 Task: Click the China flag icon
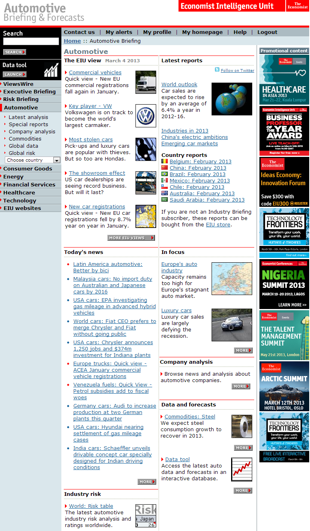click(165, 168)
